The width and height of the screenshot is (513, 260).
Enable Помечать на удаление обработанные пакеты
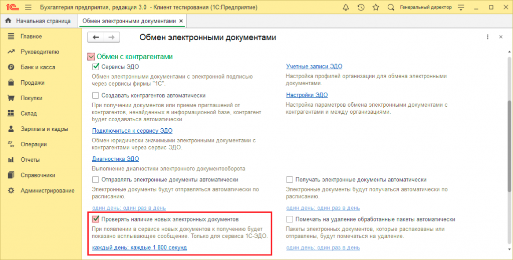click(x=290, y=219)
